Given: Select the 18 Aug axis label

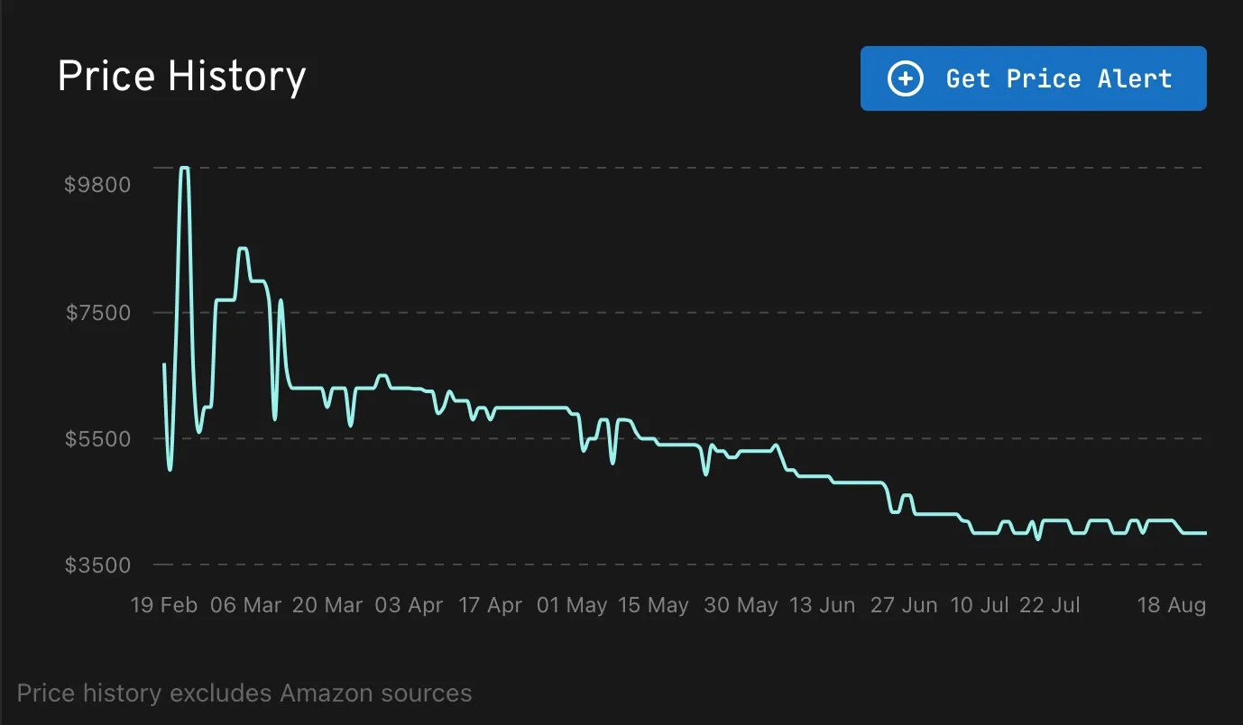Looking at the screenshot, I should tap(1171, 605).
